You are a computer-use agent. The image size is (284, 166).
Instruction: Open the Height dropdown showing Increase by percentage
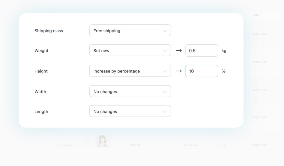pyautogui.click(x=130, y=71)
